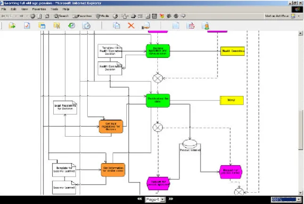Click the XOR gateway below Decide about the case
304x204 pixels.
click(x=157, y=128)
